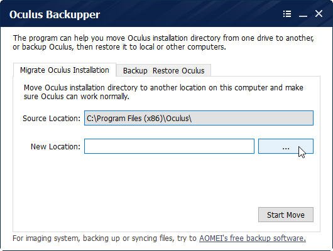Click the "C:\Program Files (x86)\Oculus\" path text

[x=139, y=118]
